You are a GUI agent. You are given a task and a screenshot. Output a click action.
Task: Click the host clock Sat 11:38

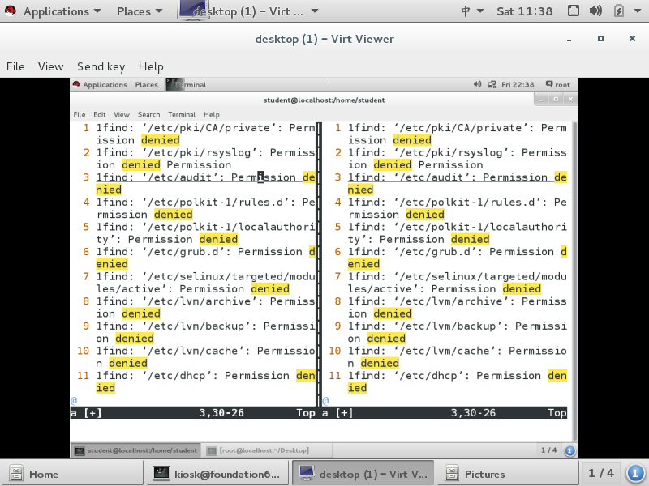(524, 11)
